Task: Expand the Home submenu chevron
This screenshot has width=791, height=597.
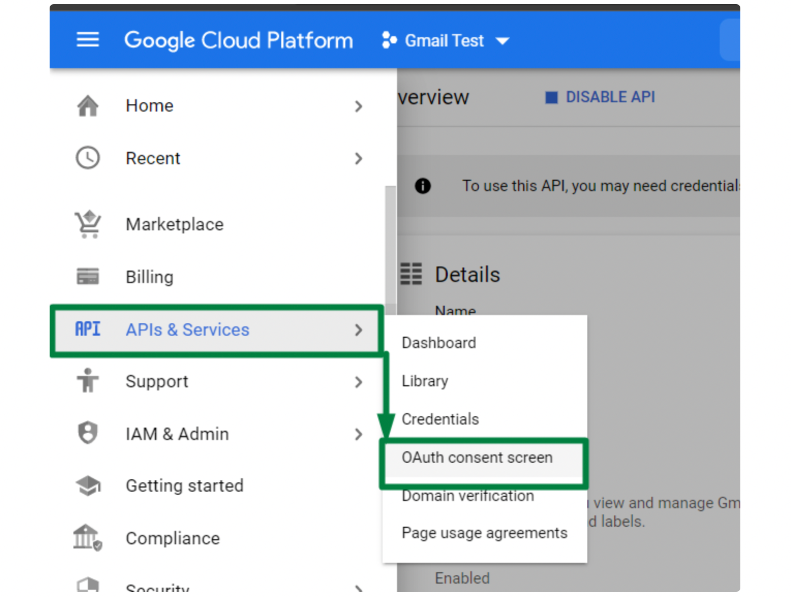Action: pyautogui.click(x=359, y=106)
